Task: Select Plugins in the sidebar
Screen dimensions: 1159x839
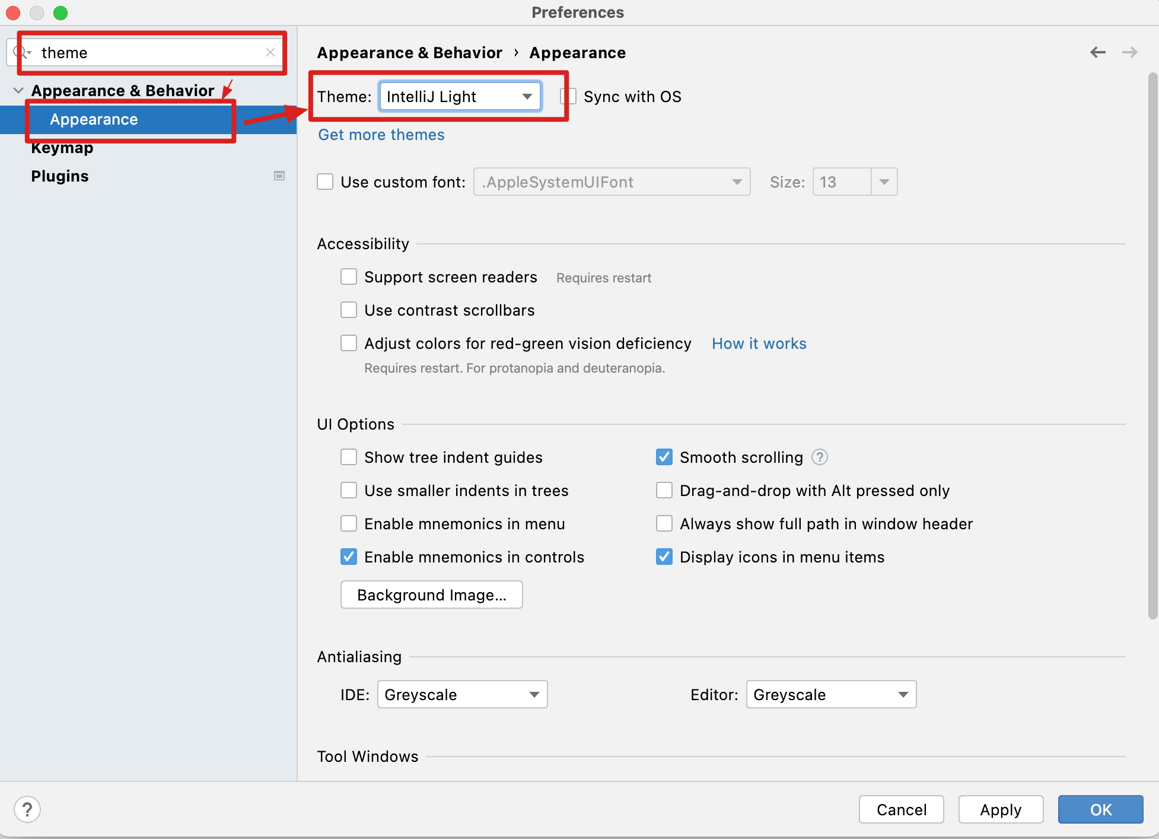Action: tap(60, 176)
